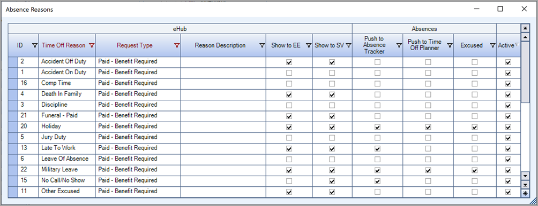
Task: Check Show to EE for Comp Time
Action: [x=289, y=84]
